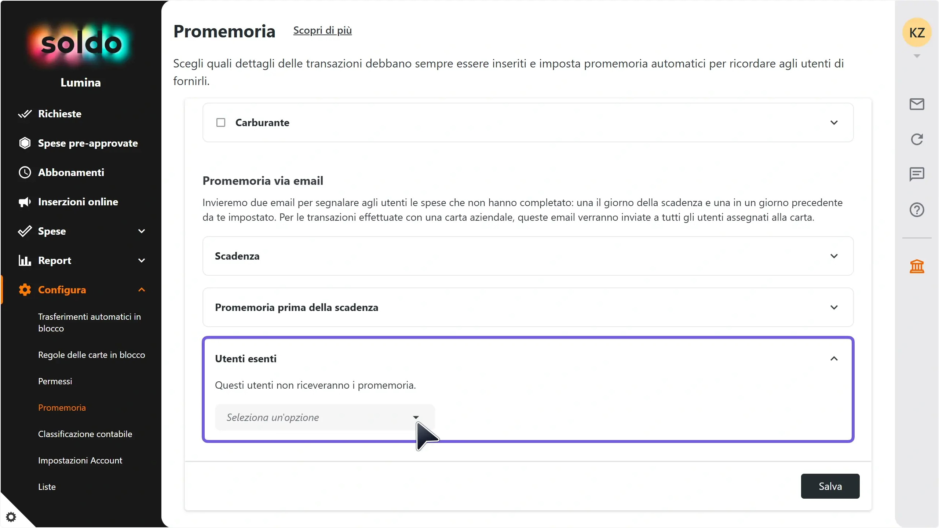This screenshot has height=528, width=939.
Task: Collapse the Utenti esenti section
Action: 834,359
